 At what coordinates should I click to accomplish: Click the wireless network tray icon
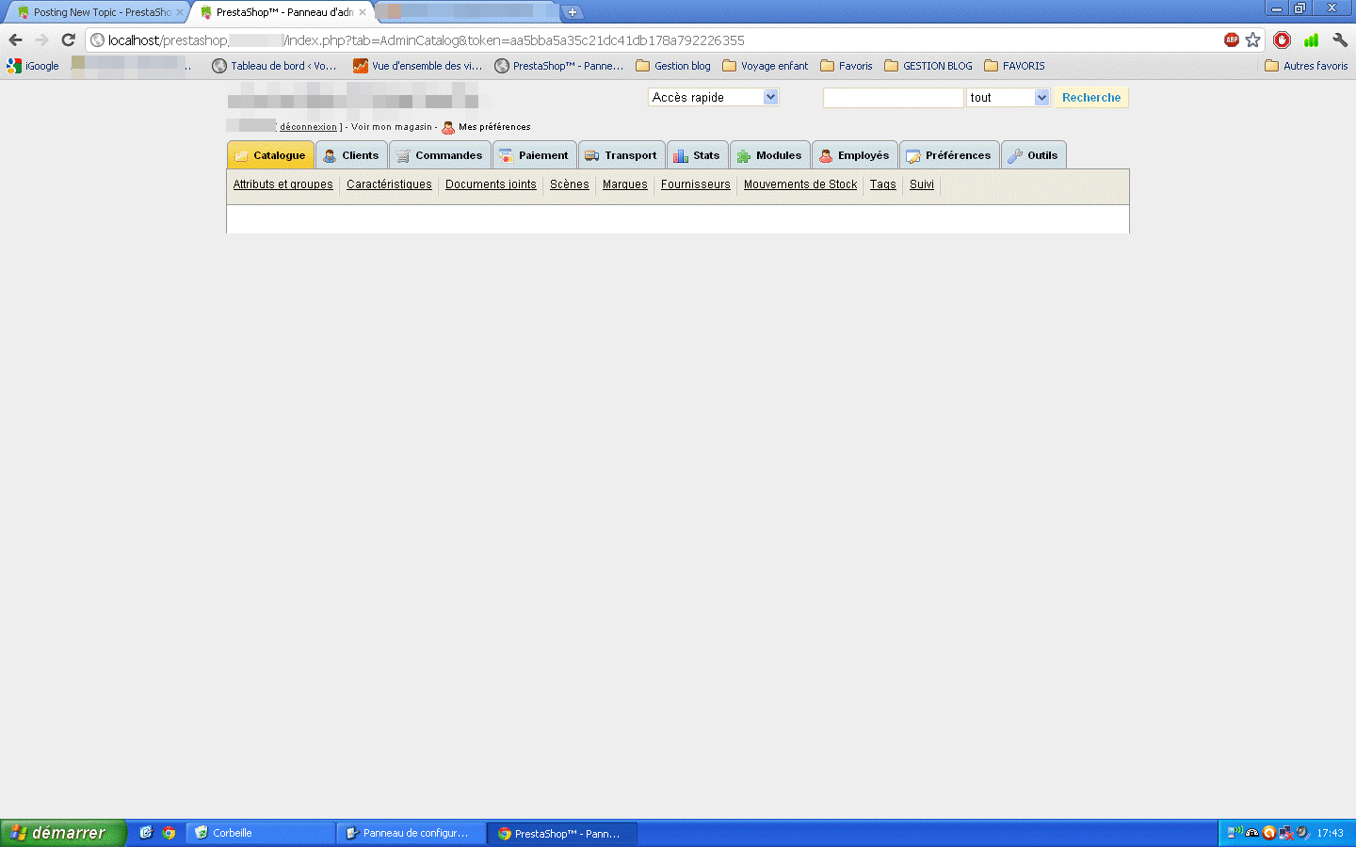coord(1235,833)
